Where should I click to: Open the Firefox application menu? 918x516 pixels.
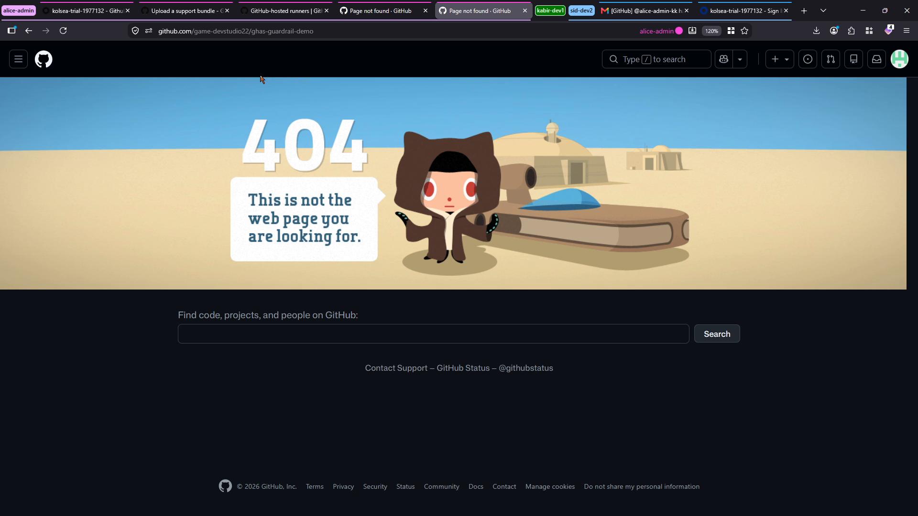pos(906,31)
